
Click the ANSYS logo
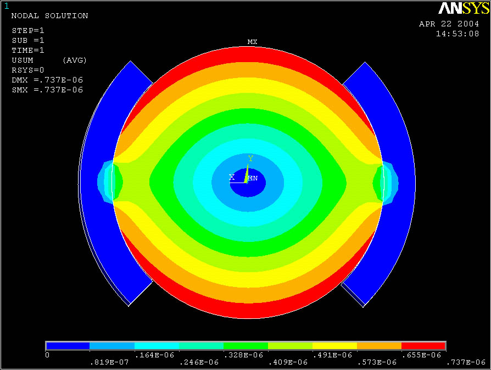(464, 8)
